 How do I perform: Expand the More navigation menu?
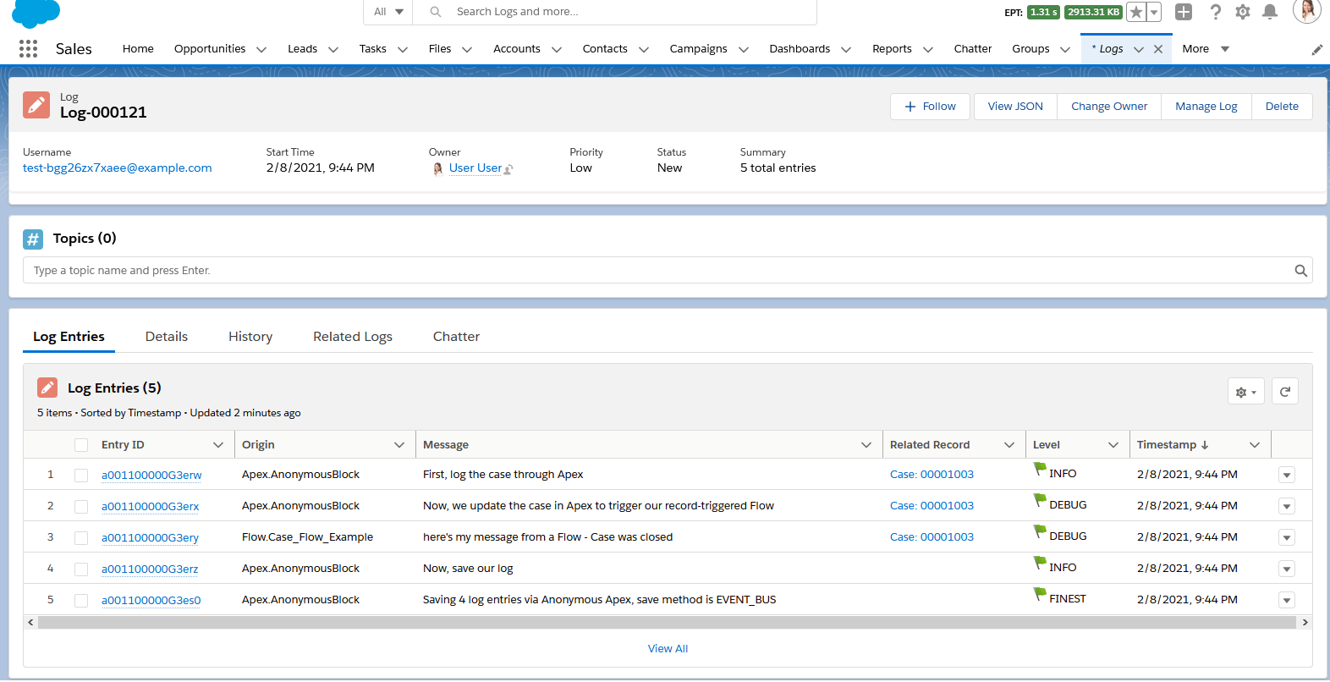point(1206,49)
